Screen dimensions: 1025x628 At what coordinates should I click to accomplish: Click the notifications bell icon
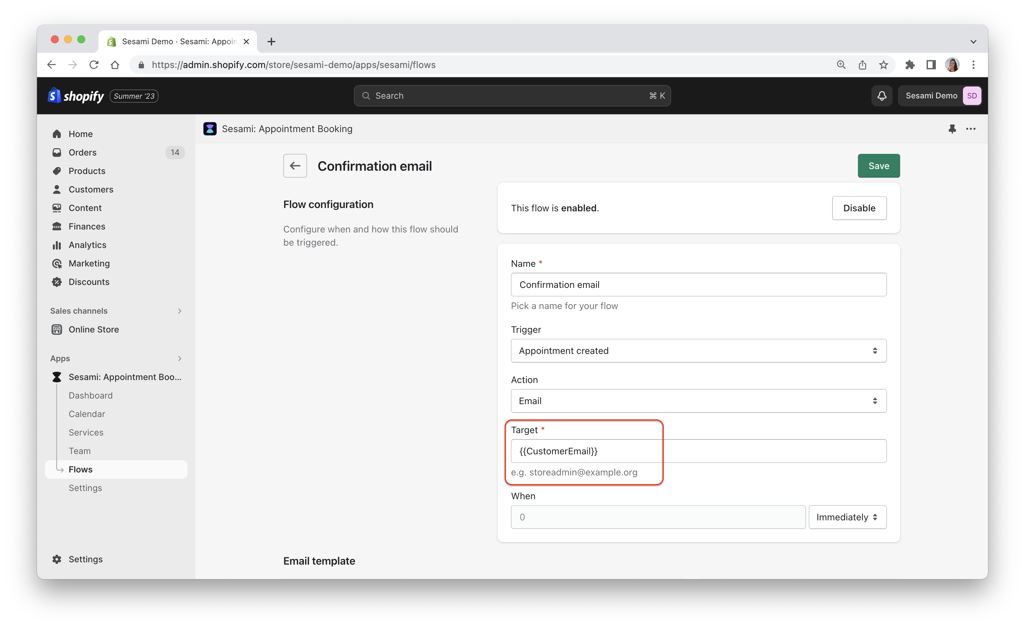click(881, 96)
